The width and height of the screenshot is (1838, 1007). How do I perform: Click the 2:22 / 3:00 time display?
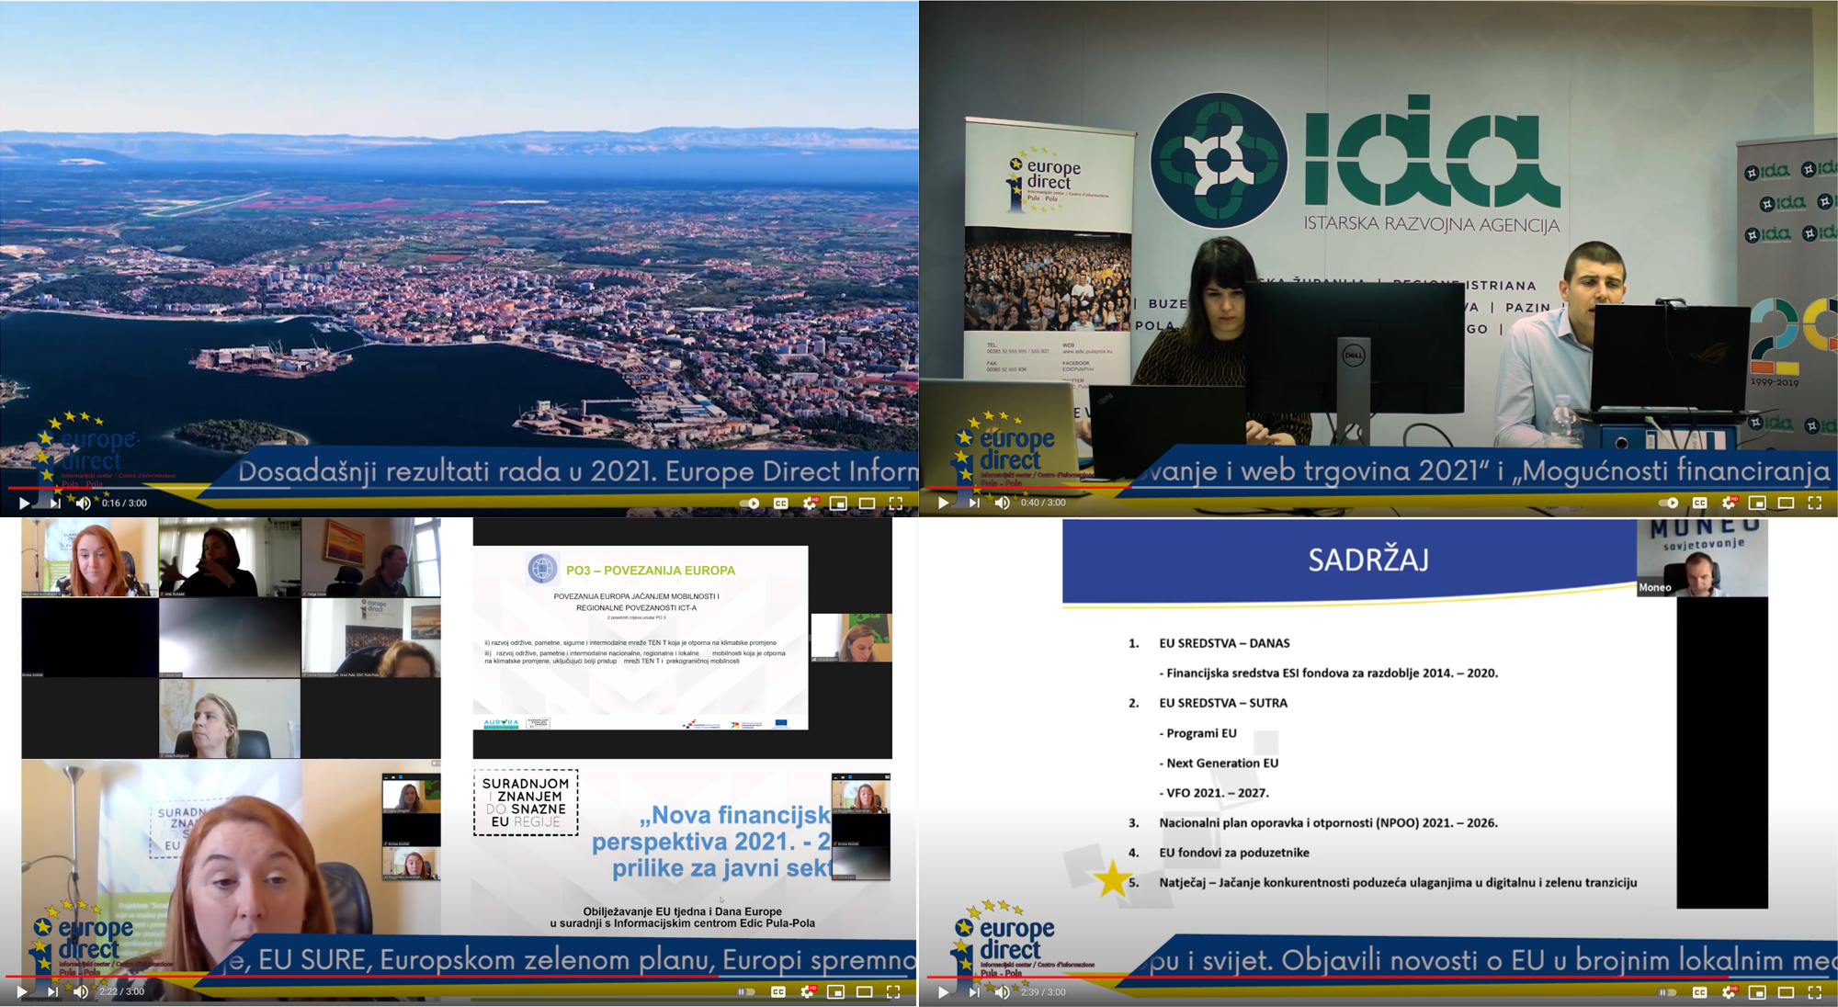pyautogui.click(x=121, y=991)
